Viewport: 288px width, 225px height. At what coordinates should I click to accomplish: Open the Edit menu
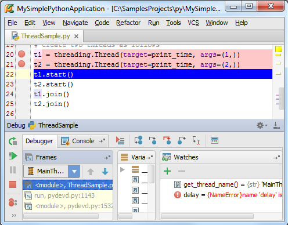(30, 23)
